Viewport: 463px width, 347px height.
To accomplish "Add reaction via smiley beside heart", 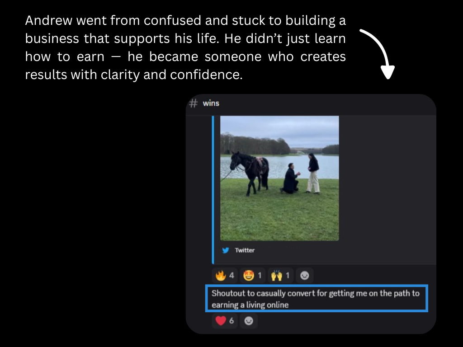I will coord(249,321).
